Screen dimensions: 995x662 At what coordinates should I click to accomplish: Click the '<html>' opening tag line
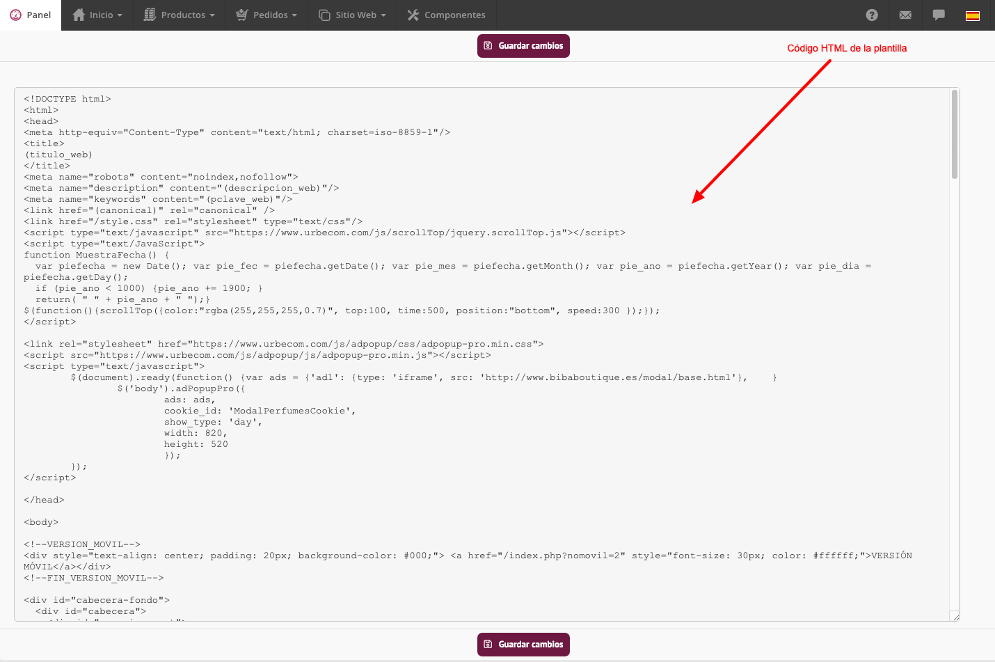tap(41, 110)
